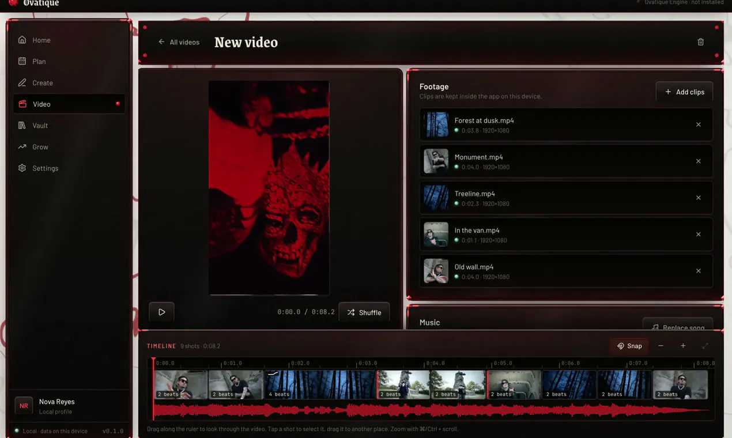Select the 4 beats forest shot on timeline
This screenshot has width=732, height=438.
pos(320,384)
